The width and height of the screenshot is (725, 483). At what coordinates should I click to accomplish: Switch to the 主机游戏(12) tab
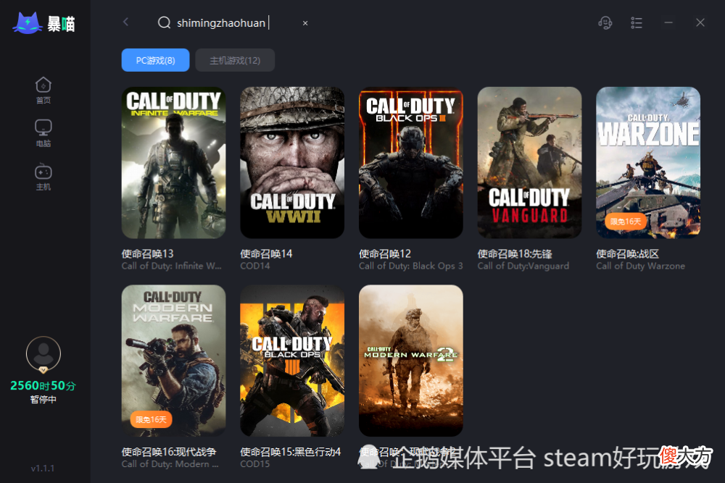click(235, 60)
